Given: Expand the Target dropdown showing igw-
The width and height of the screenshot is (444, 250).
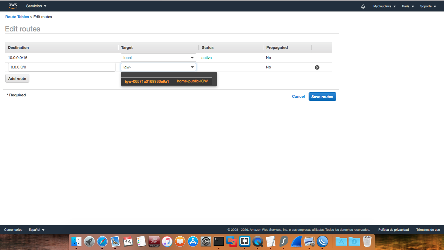Looking at the screenshot, I should 192,67.
